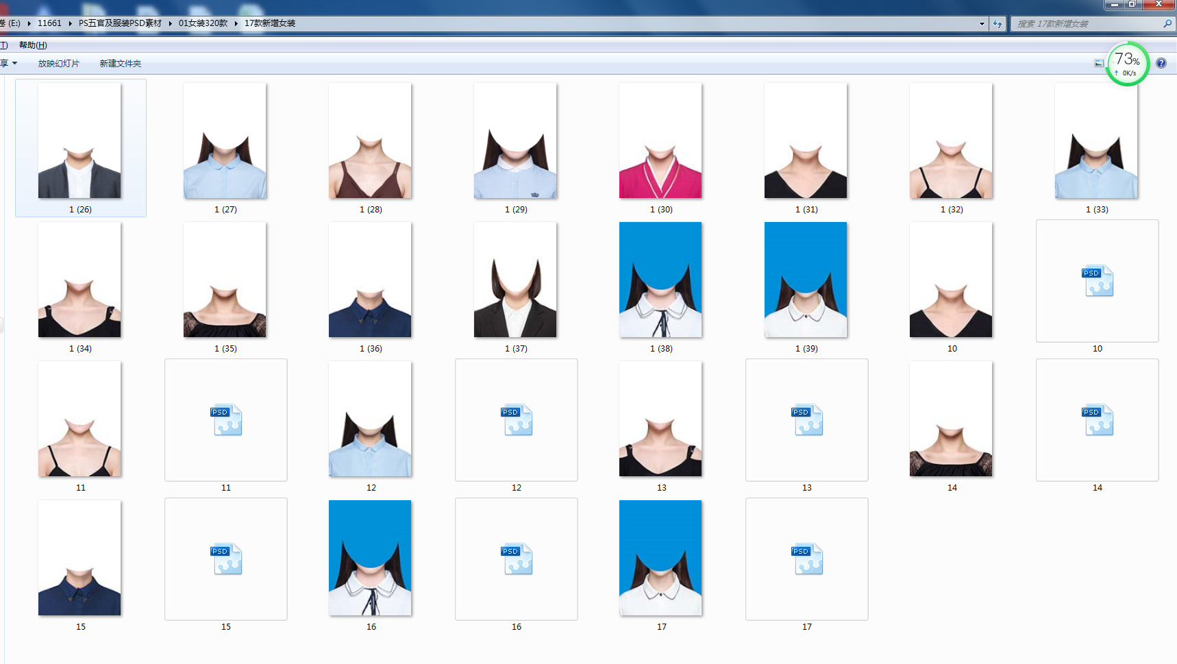Viewport: 1177px width, 664px height.
Task: Select image thumbnail 16 blue background
Action: coord(370,558)
